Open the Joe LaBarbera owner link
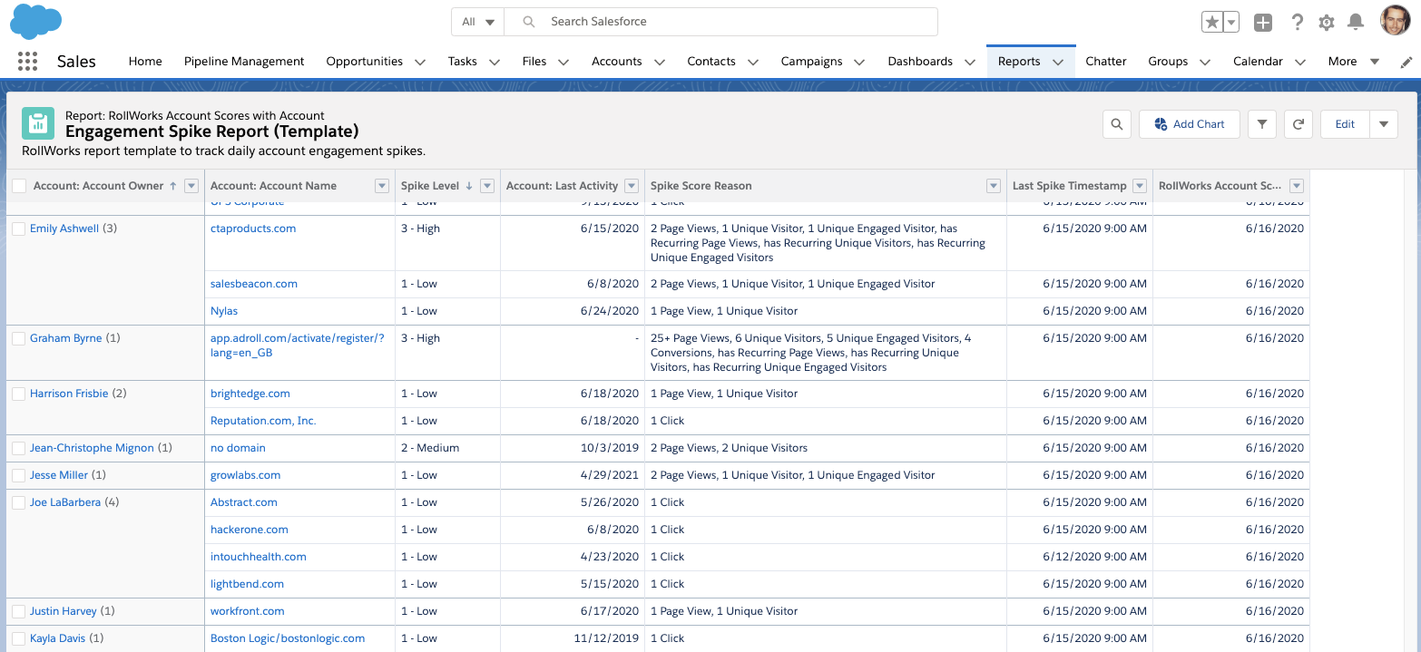This screenshot has height=652, width=1421. [65, 502]
